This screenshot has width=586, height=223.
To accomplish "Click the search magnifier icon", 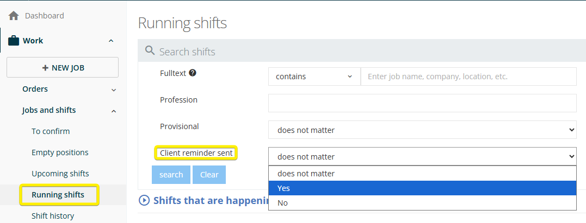I will click(x=150, y=52).
